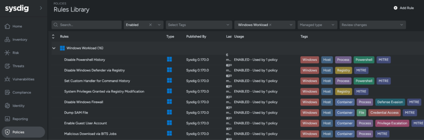Click the Compliance checklist icon

pyautogui.click(x=7, y=92)
